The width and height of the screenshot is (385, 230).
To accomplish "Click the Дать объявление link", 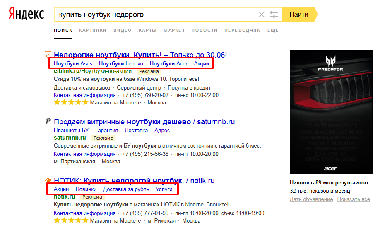I will (x=311, y=199).
